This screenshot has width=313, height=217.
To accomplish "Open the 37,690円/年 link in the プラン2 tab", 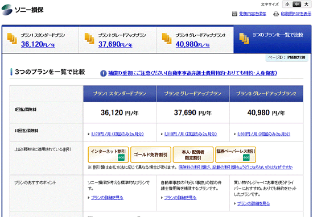I will pos(115,44).
